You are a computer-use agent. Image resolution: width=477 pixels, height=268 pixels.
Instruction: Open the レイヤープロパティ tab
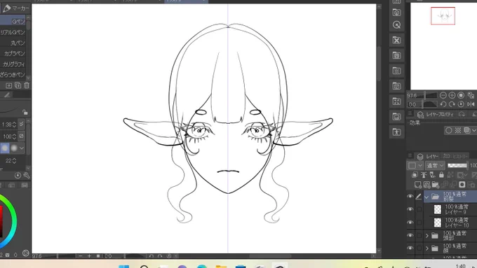click(x=436, y=115)
